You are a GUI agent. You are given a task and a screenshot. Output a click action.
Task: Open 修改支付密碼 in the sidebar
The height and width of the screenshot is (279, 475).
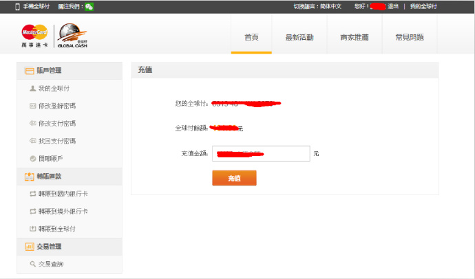[x=57, y=123]
